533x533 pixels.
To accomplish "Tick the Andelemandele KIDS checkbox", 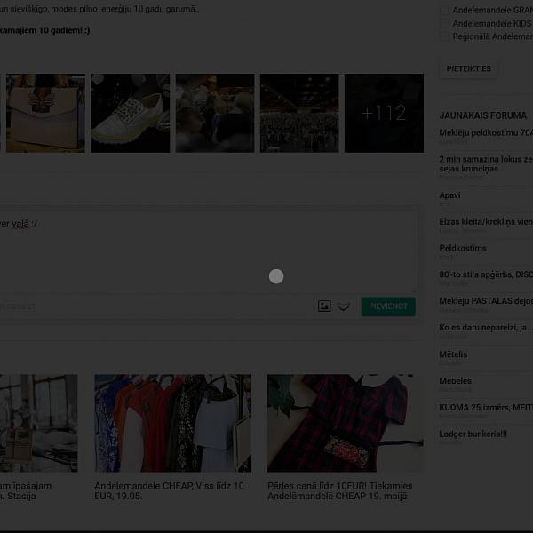I will [x=445, y=24].
